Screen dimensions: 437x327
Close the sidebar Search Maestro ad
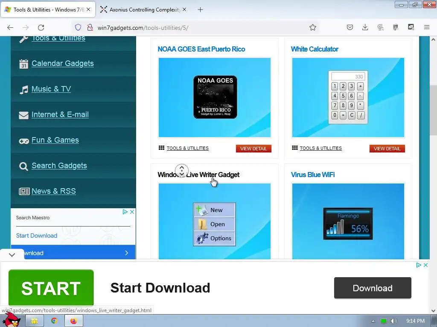132,212
